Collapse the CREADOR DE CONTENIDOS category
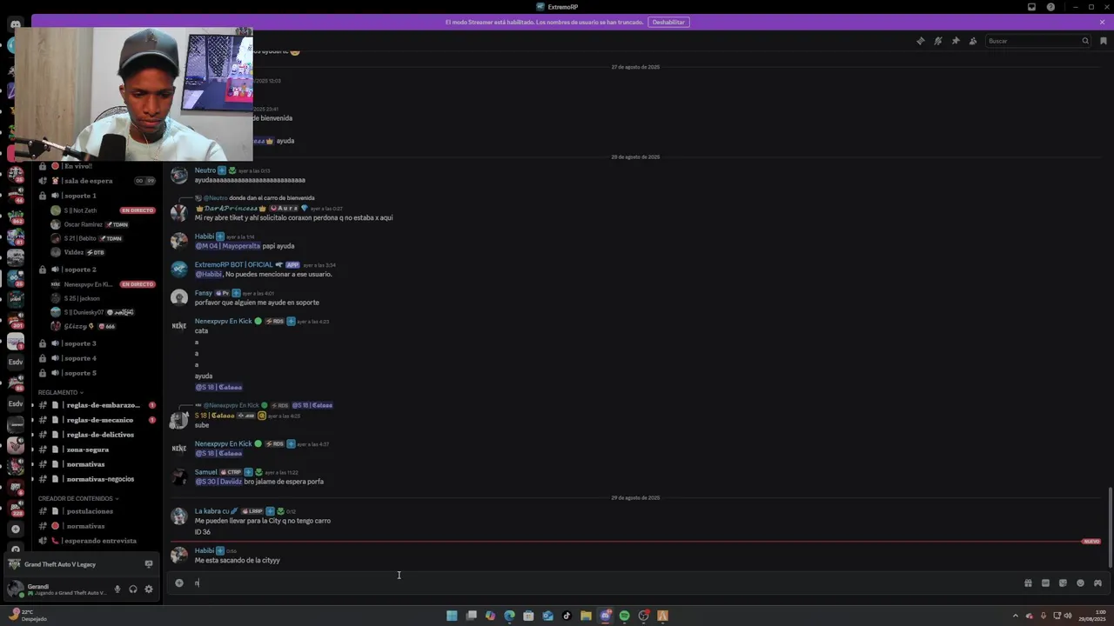1114x626 pixels. [x=78, y=498]
